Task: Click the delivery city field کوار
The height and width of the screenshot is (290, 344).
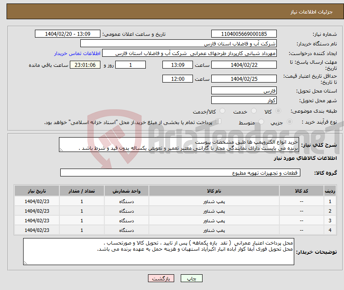Action: [x=244, y=100]
